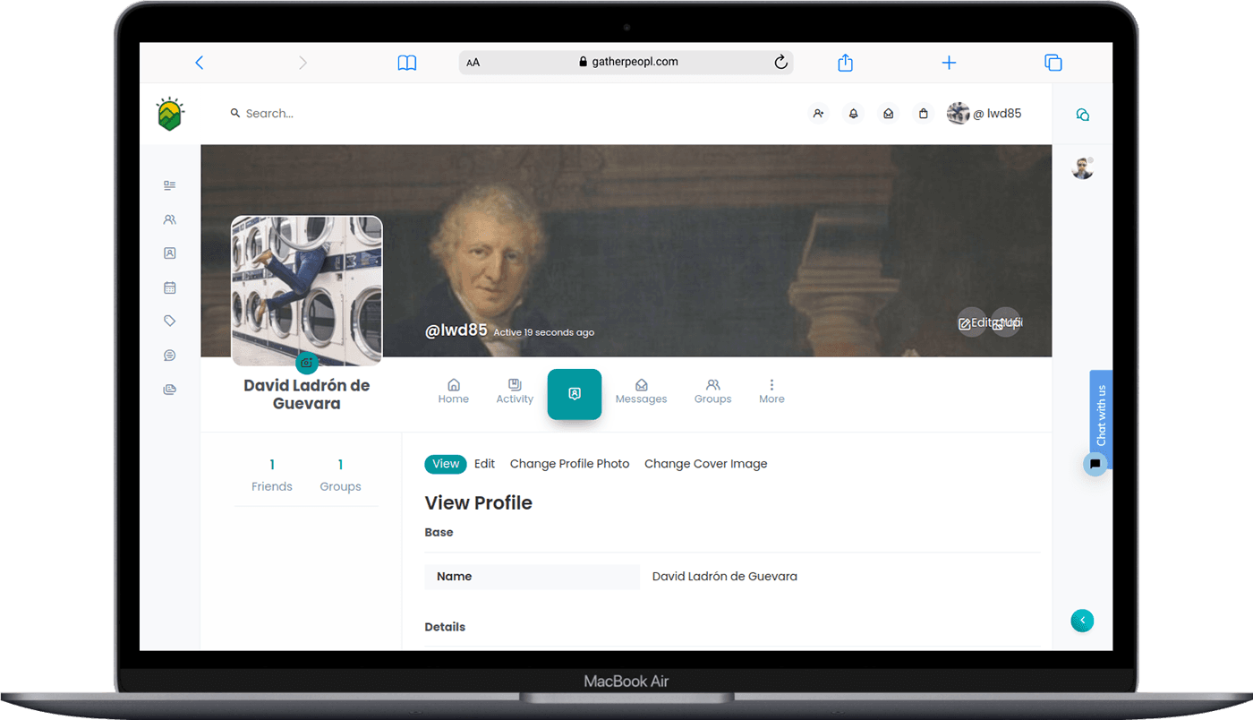Open the Edit profile link

pyautogui.click(x=484, y=464)
